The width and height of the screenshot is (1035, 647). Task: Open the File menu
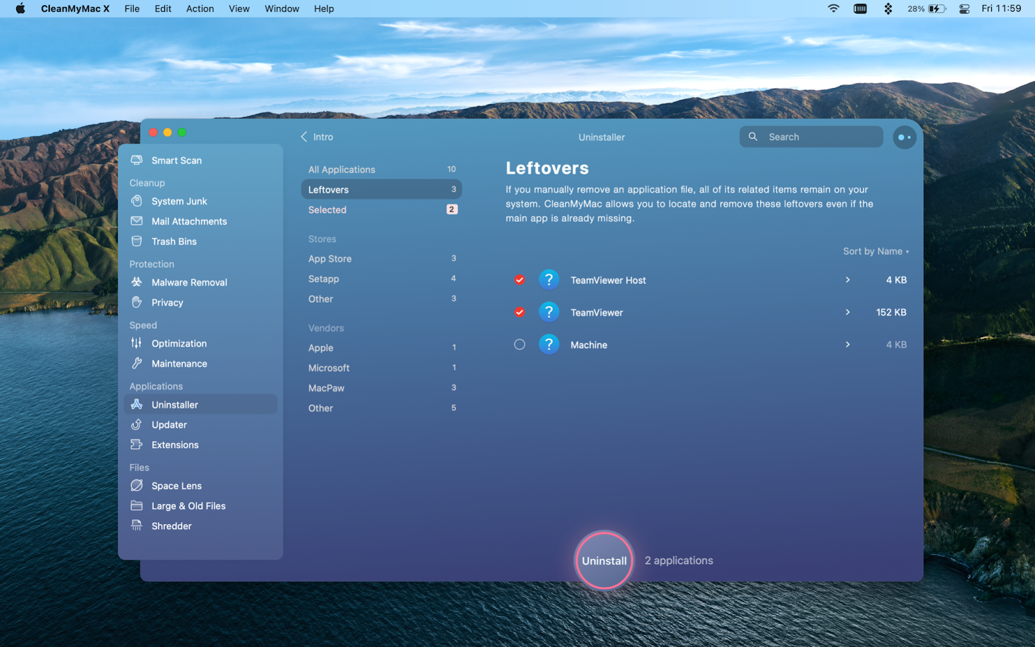pos(132,8)
